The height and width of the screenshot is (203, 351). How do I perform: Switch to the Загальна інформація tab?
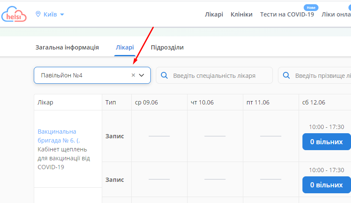click(x=67, y=47)
